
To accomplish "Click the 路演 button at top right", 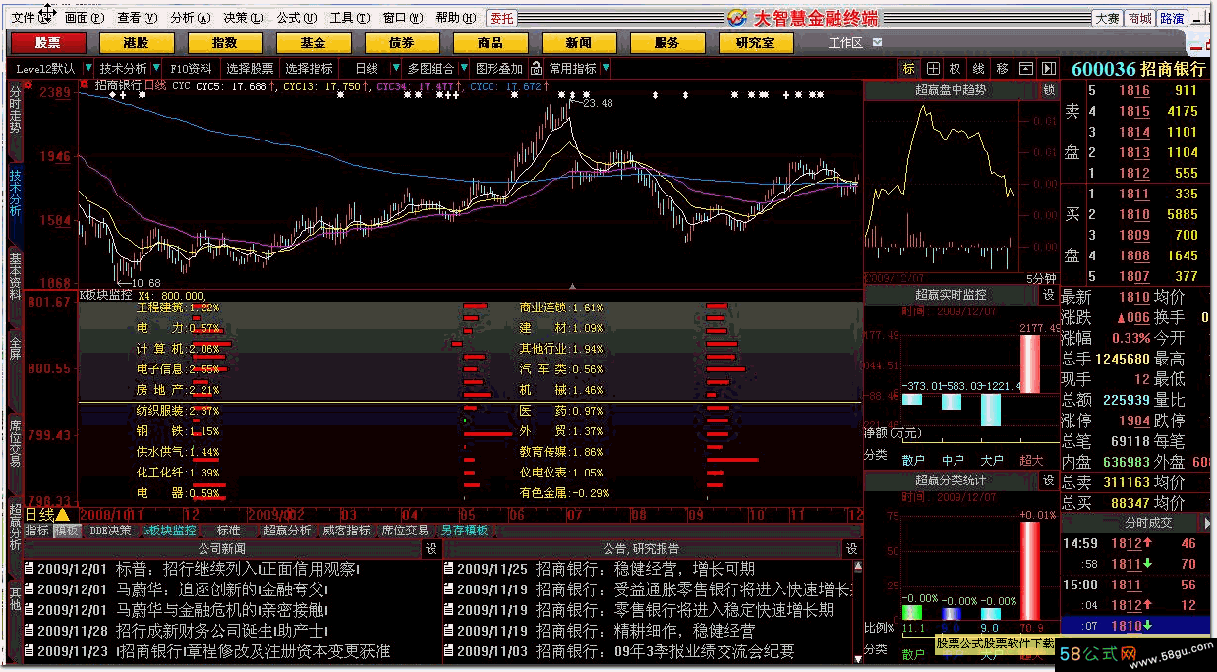I will [x=1172, y=18].
